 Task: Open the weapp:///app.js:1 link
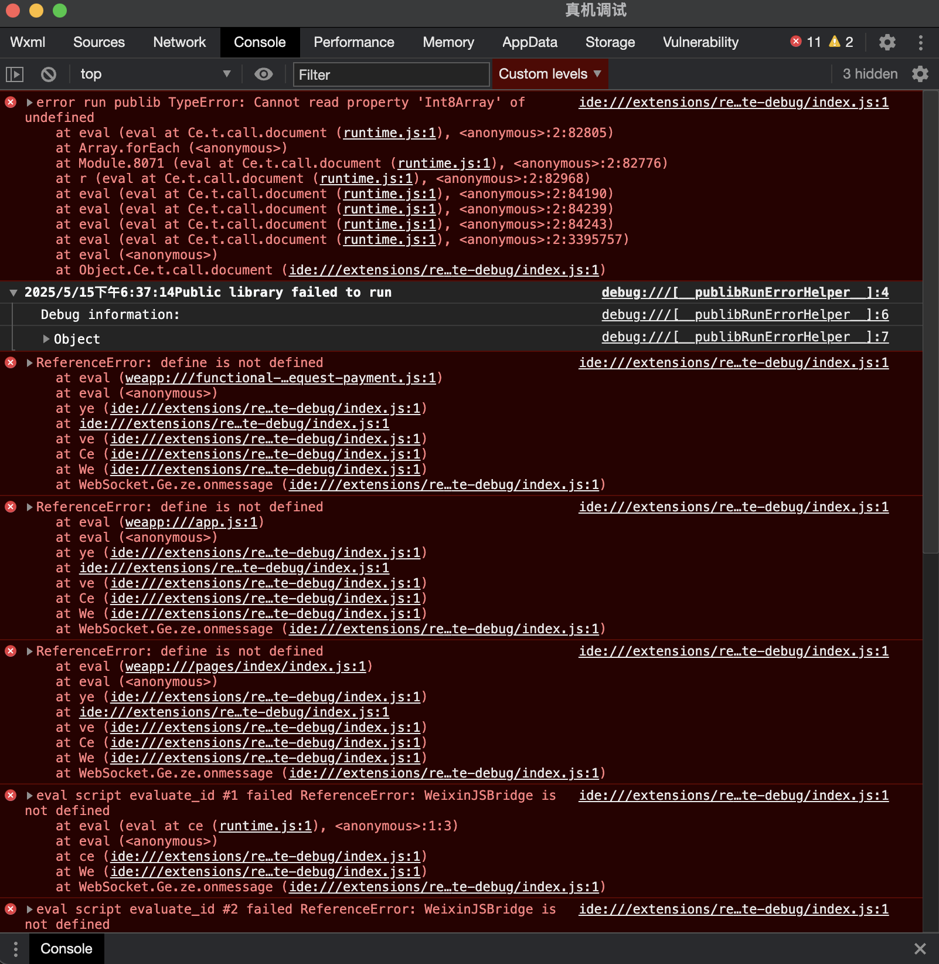(x=191, y=522)
